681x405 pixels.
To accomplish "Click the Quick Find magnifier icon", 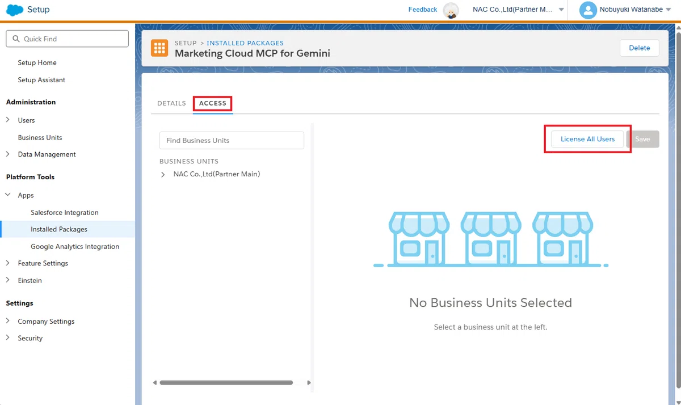I will pyautogui.click(x=16, y=39).
